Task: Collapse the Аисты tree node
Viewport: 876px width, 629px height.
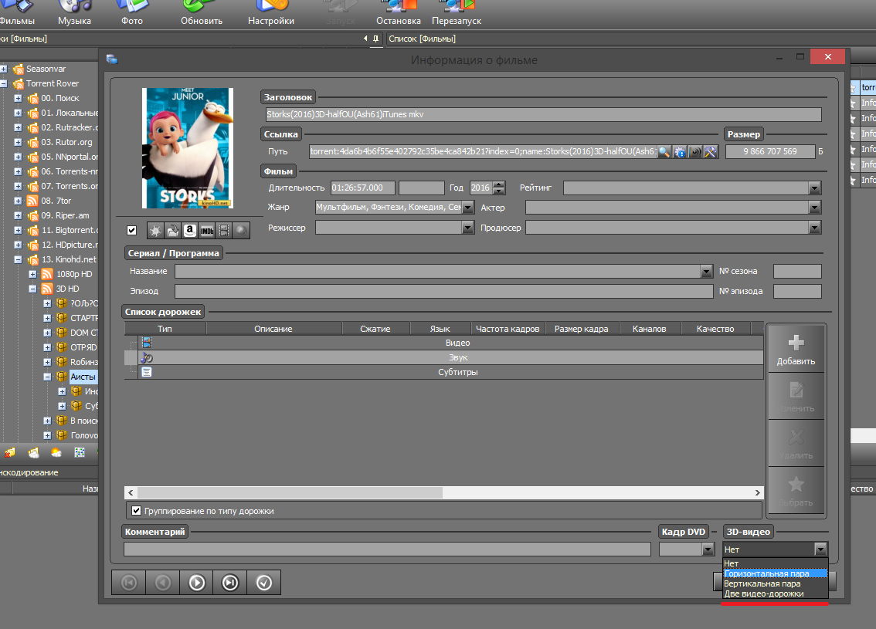Action: (47, 377)
